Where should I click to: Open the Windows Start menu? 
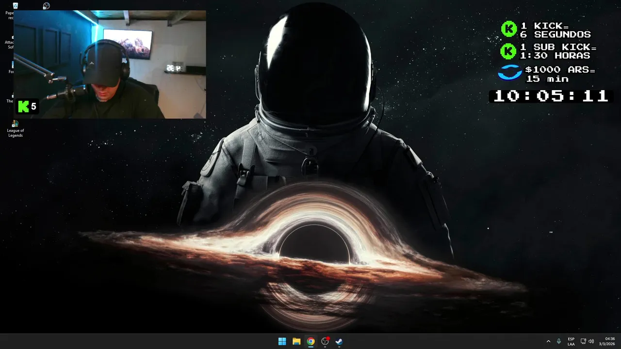282,341
